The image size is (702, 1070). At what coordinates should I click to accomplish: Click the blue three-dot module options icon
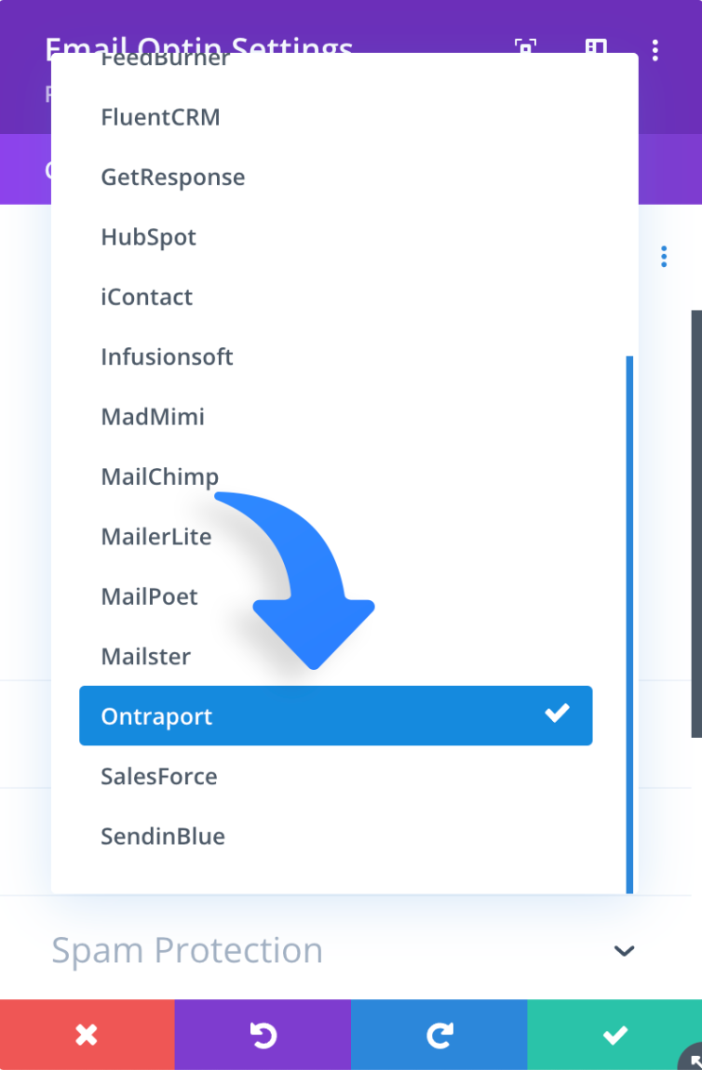(664, 256)
